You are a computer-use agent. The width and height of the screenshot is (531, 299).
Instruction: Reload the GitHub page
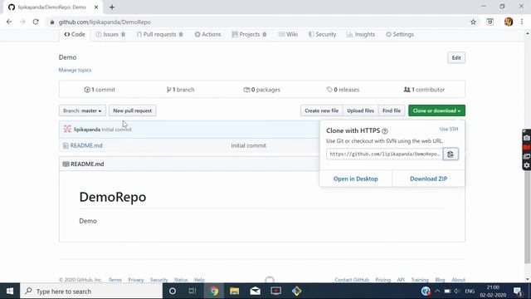coord(36,22)
